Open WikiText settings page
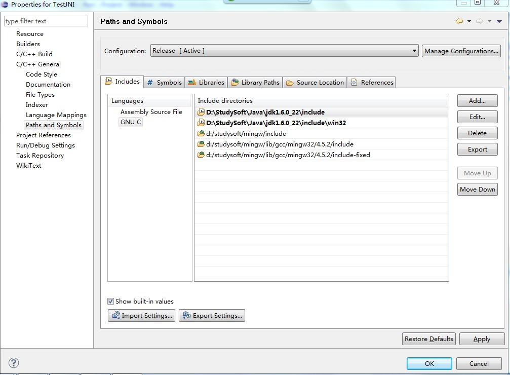Image resolution: width=510 pixels, height=375 pixels. tap(29, 165)
